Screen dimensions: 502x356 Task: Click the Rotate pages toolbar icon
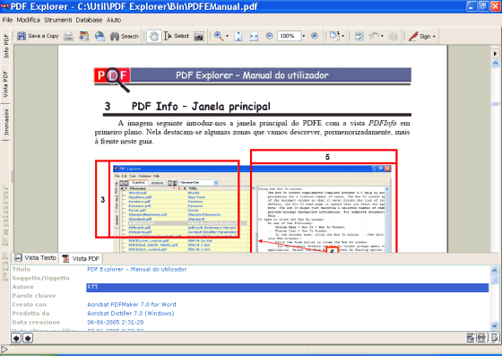pyautogui.click(x=334, y=36)
